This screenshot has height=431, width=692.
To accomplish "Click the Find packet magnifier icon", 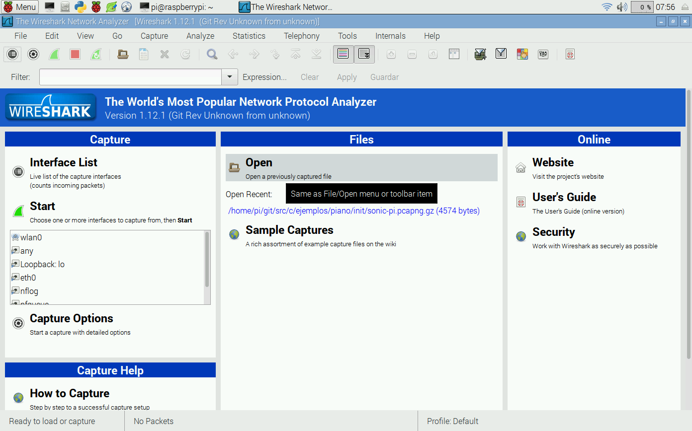I will (212, 54).
